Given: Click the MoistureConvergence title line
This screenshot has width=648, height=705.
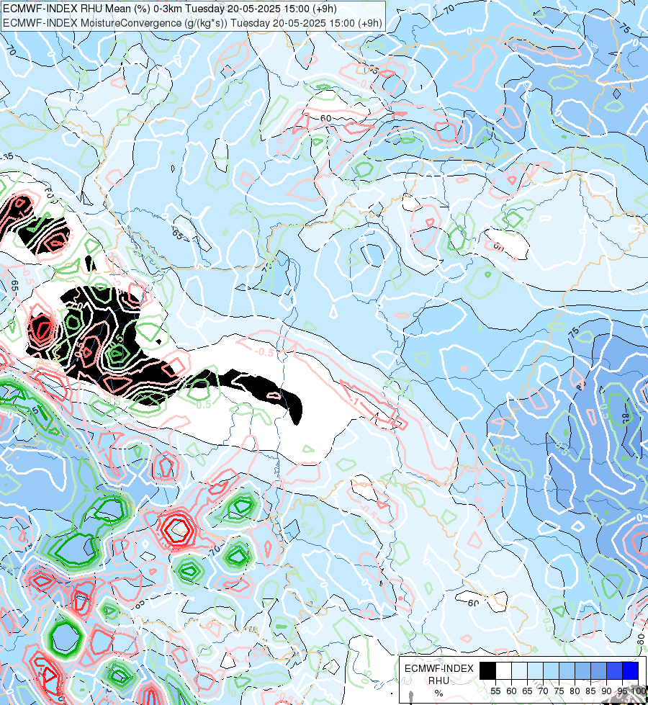Looking at the screenshot, I should coord(192,23).
